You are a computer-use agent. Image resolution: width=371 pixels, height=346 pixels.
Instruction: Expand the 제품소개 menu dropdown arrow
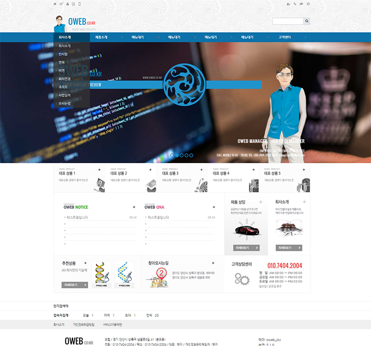click(122, 37)
